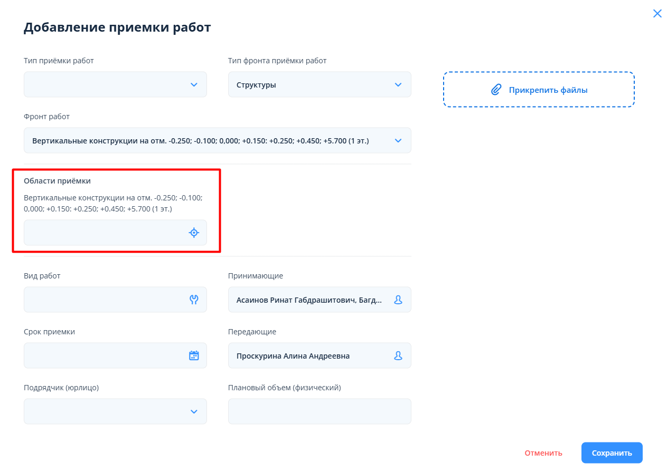Click the person icon in Передающие field

398,355
